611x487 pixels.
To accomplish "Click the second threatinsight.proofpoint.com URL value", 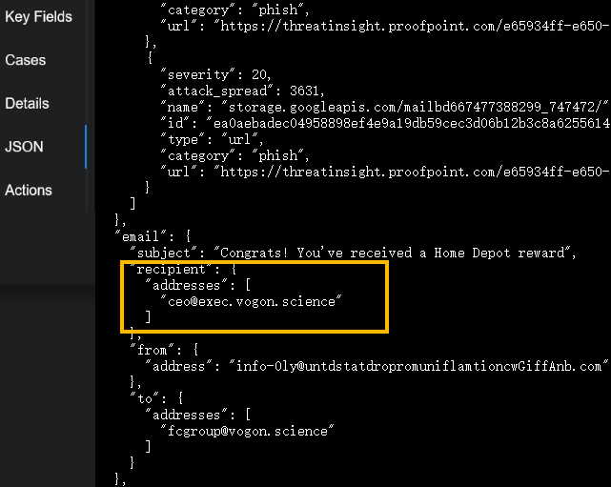I will pos(410,172).
